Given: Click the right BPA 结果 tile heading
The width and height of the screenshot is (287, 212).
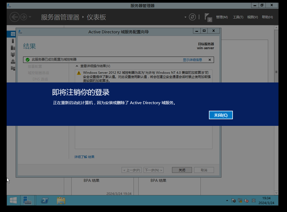Looking at the screenshot, I should point(158,181).
